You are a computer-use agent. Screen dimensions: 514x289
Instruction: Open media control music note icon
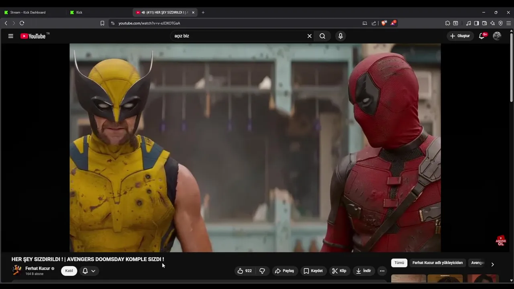[x=468, y=23]
